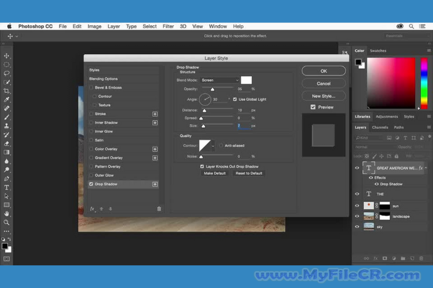Select the Eyedropper tool
Image resolution: width=433 pixels, height=288 pixels.
7,100
